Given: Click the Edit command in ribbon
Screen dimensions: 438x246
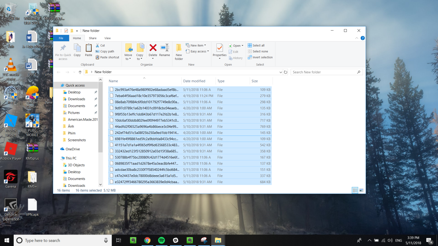Looking at the screenshot, I should 234,52.
